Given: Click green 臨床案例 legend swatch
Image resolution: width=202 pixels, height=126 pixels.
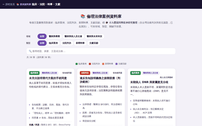Looking at the screenshot, I should (76, 64).
